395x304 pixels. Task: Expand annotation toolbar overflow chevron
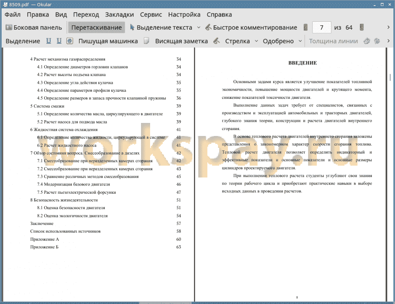pyautogui.click(x=388, y=41)
